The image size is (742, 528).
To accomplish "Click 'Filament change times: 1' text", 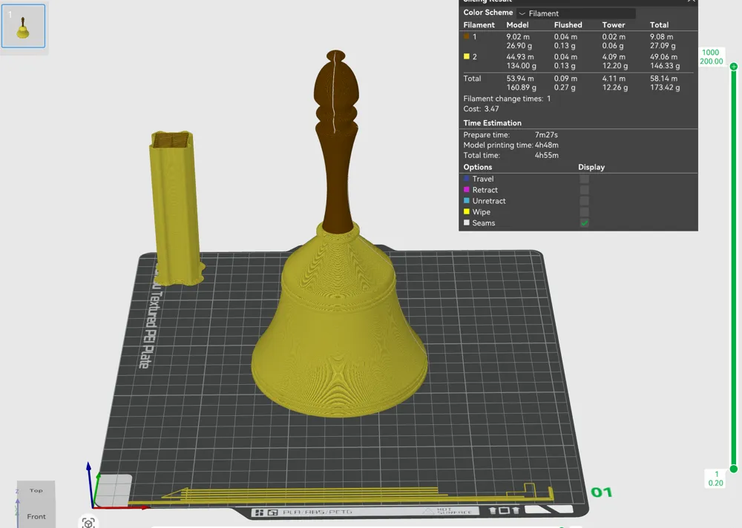I will (x=507, y=99).
